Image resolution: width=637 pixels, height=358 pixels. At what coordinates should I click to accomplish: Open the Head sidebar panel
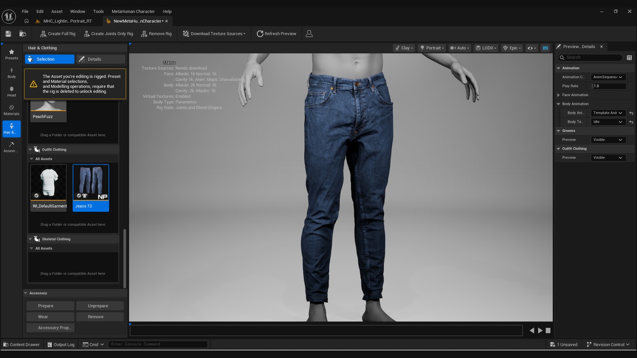point(11,92)
